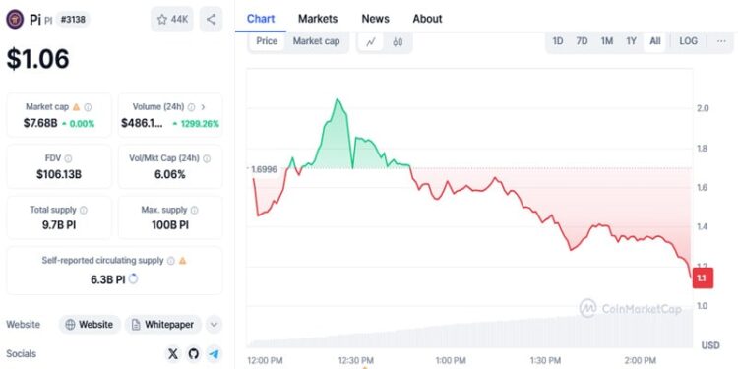Open the chart's three-dot more options menu
This screenshot has height=369, width=738.
[x=721, y=41]
